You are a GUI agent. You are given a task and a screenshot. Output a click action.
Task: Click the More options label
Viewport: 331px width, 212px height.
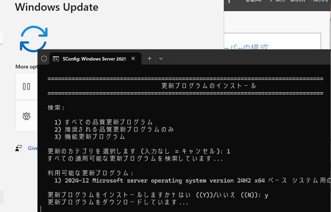click(27, 67)
